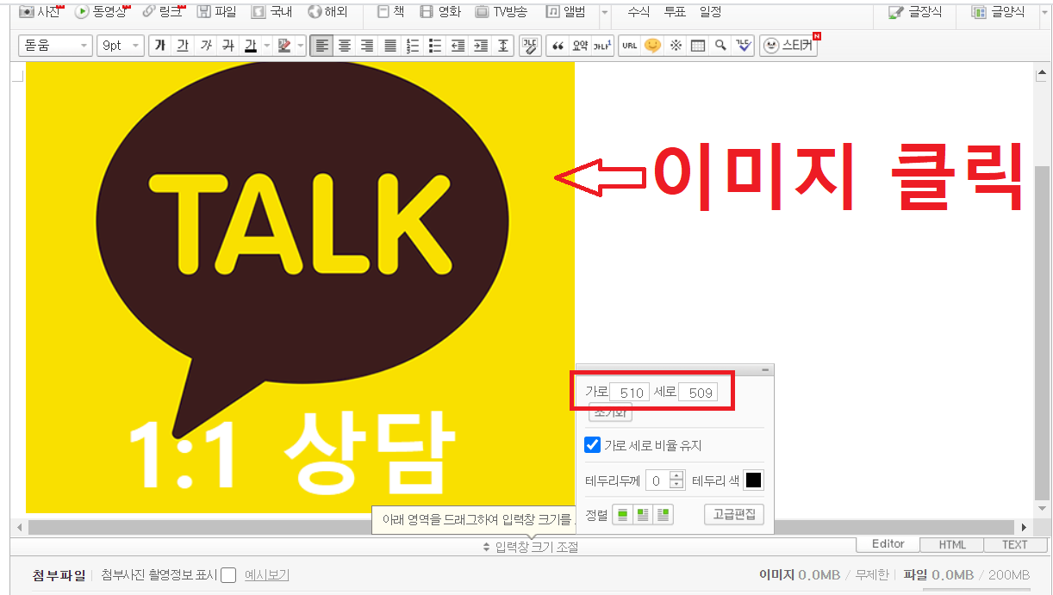Open 글양식 post template

pos(998,12)
